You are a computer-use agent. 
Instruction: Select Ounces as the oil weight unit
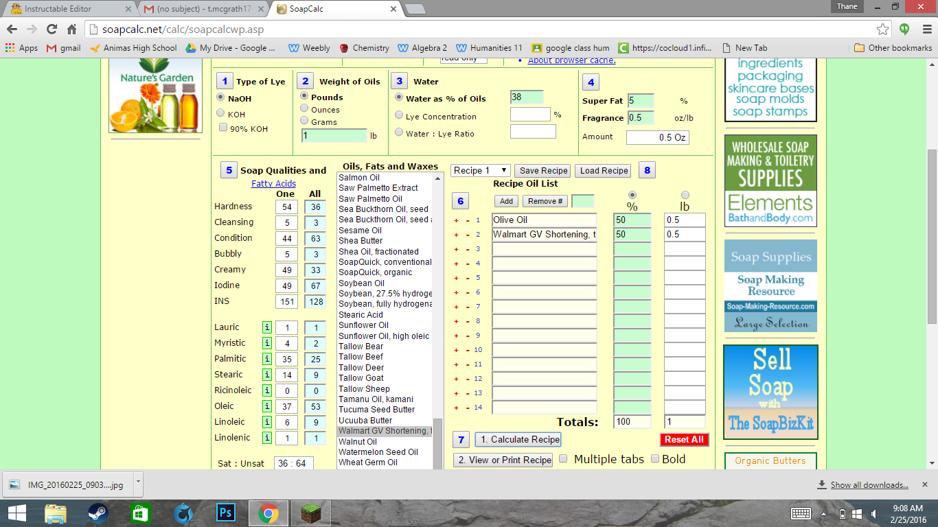[x=305, y=108]
